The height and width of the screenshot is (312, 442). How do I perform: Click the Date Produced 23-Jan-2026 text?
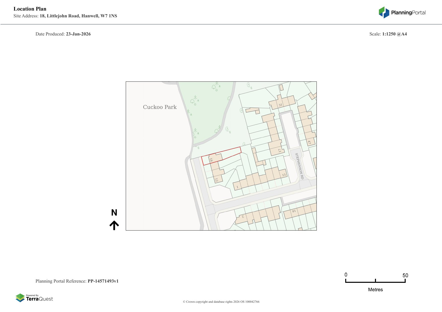click(x=63, y=34)
